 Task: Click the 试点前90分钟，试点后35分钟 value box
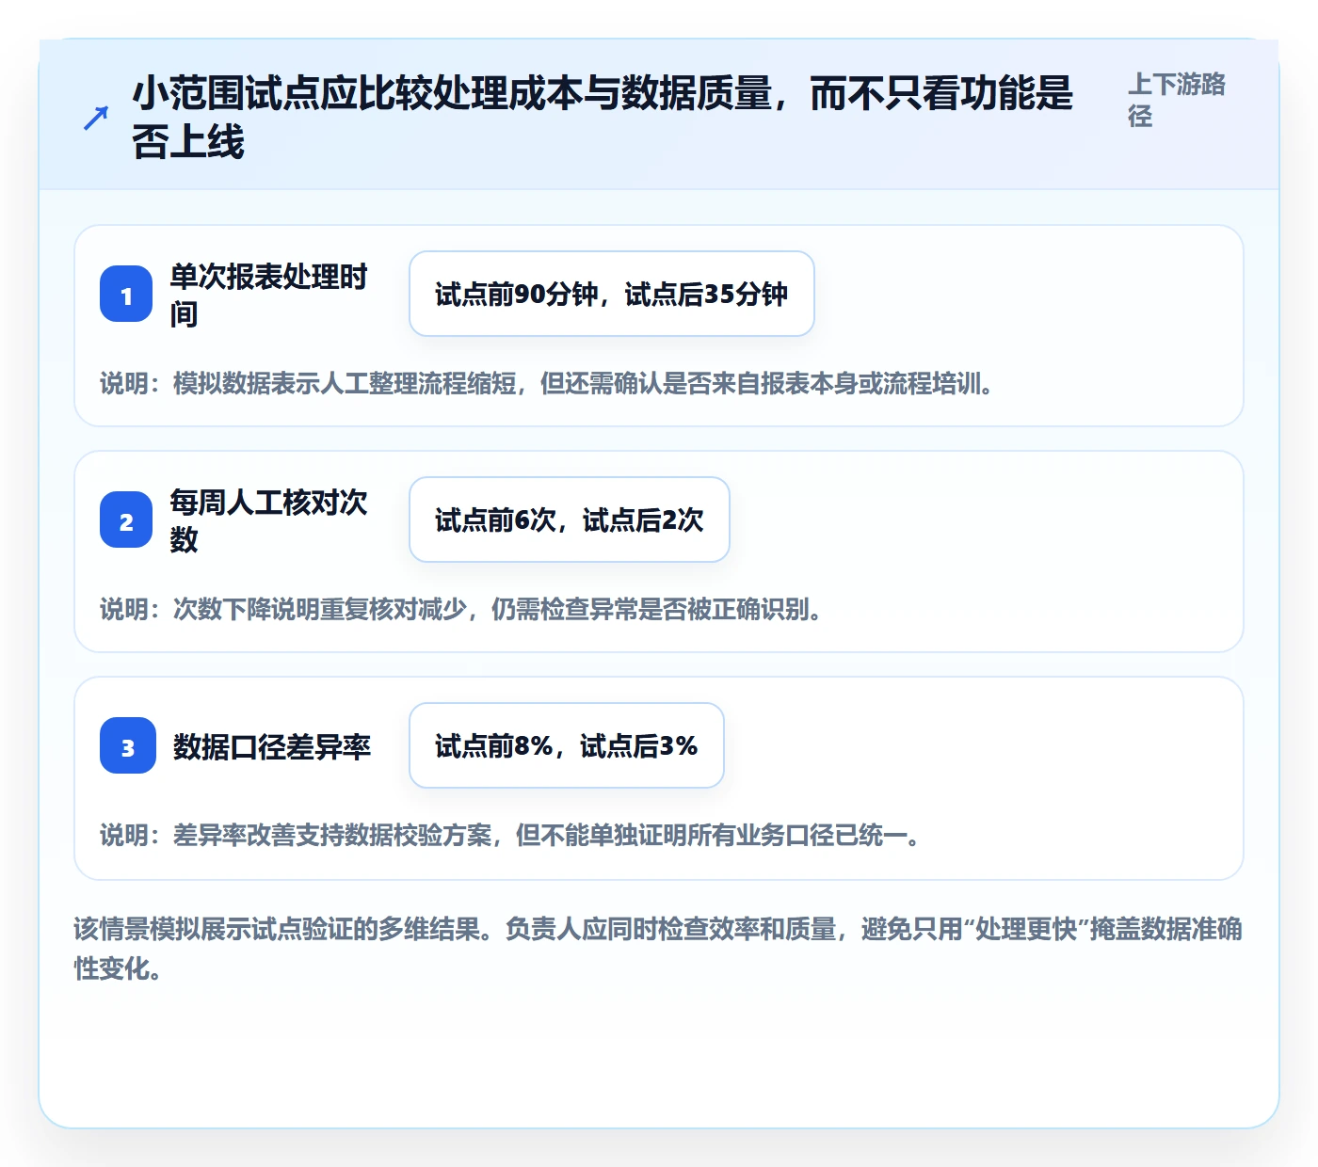pyautogui.click(x=612, y=294)
